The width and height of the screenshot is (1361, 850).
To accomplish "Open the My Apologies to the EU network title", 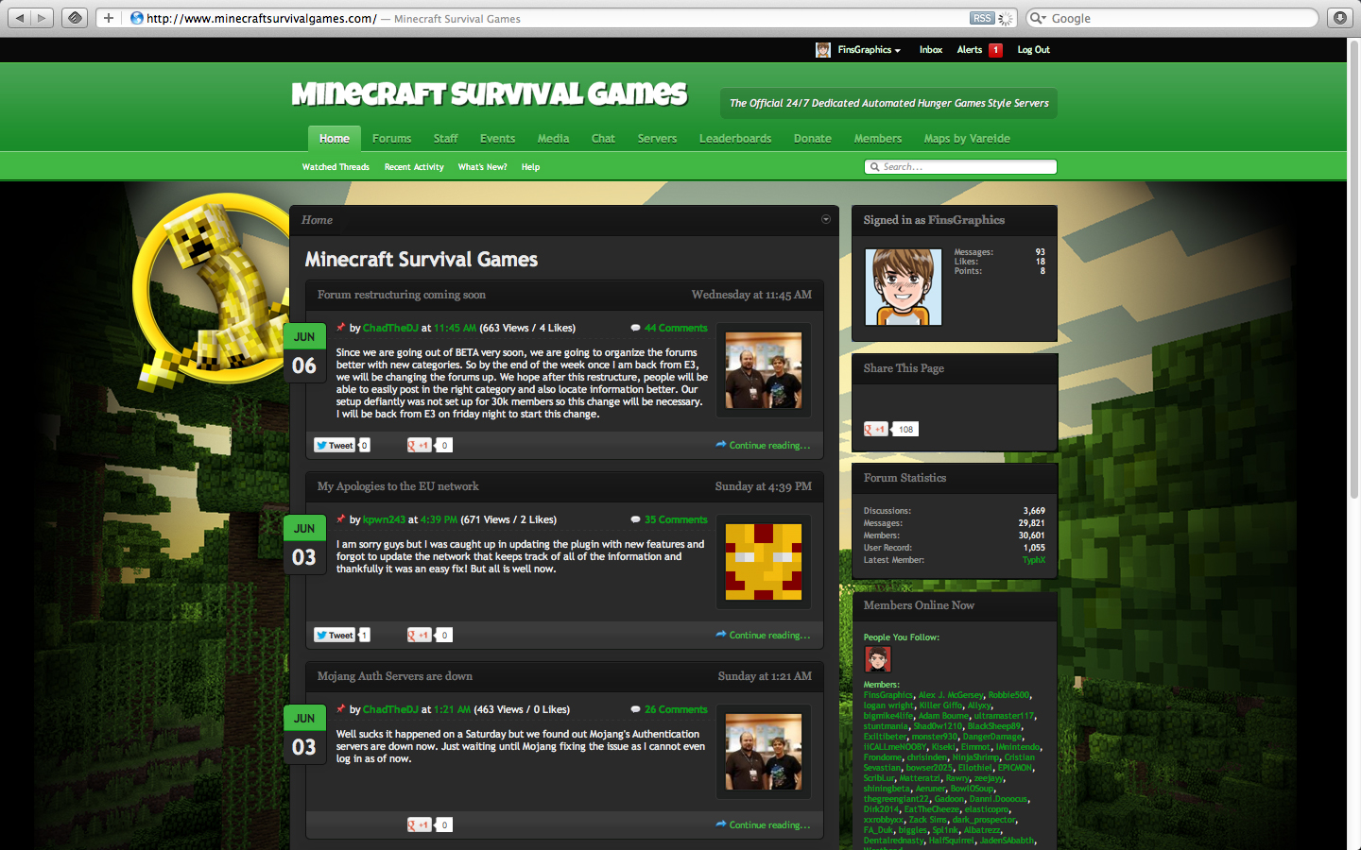I will coord(398,486).
